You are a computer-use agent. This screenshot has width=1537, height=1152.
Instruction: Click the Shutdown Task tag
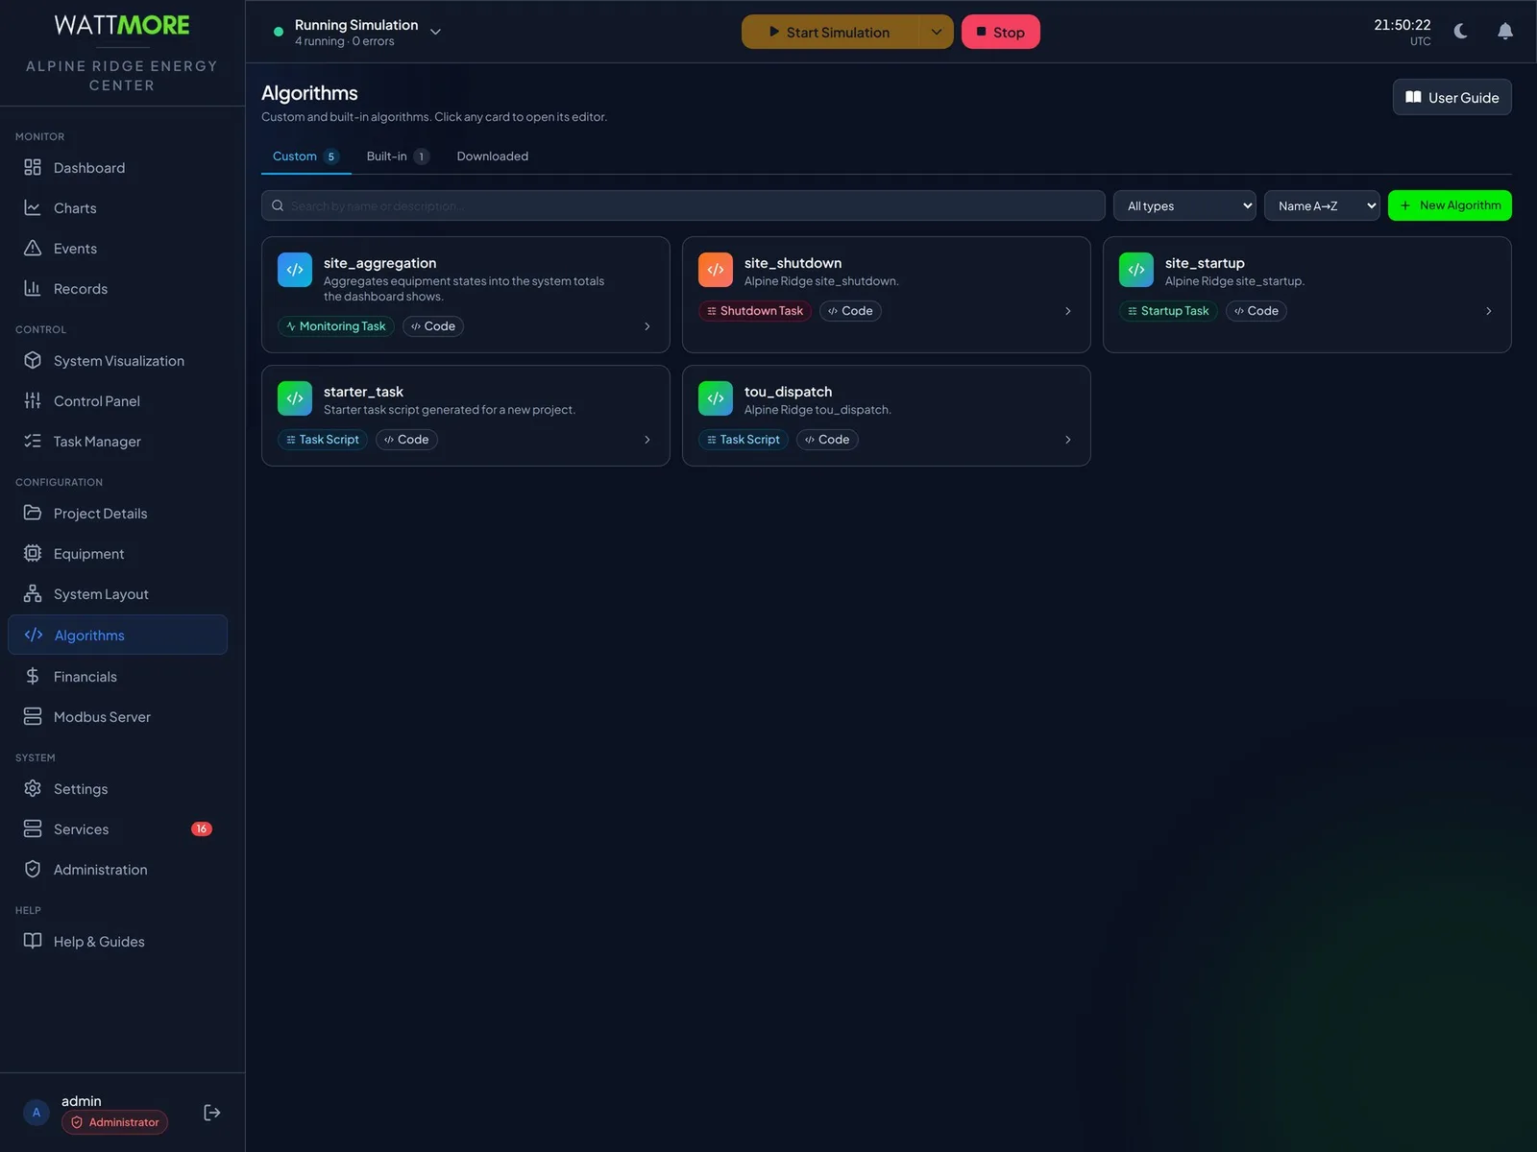click(x=755, y=311)
